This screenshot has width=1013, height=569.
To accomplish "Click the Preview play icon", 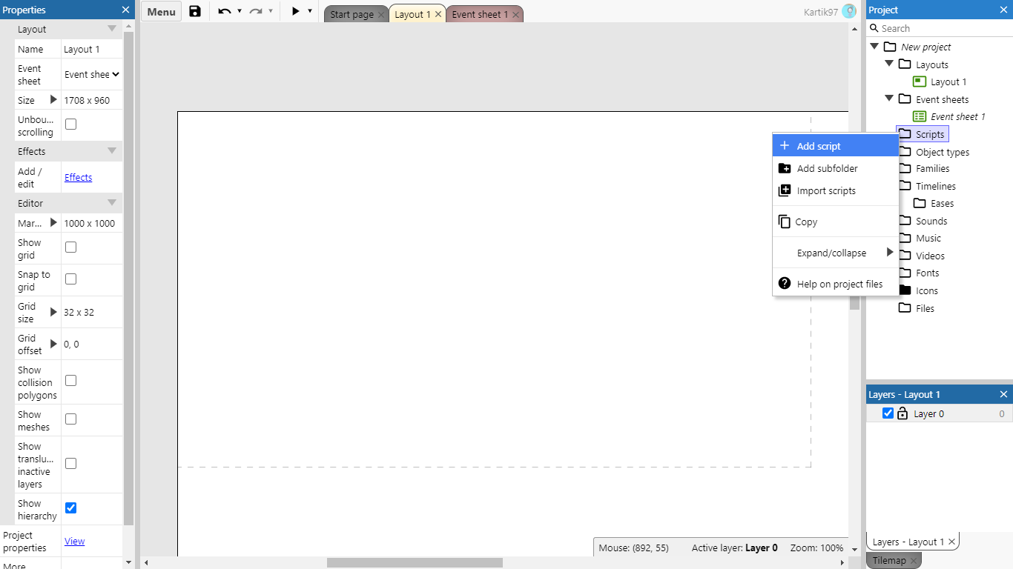I will tap(295, 11).
